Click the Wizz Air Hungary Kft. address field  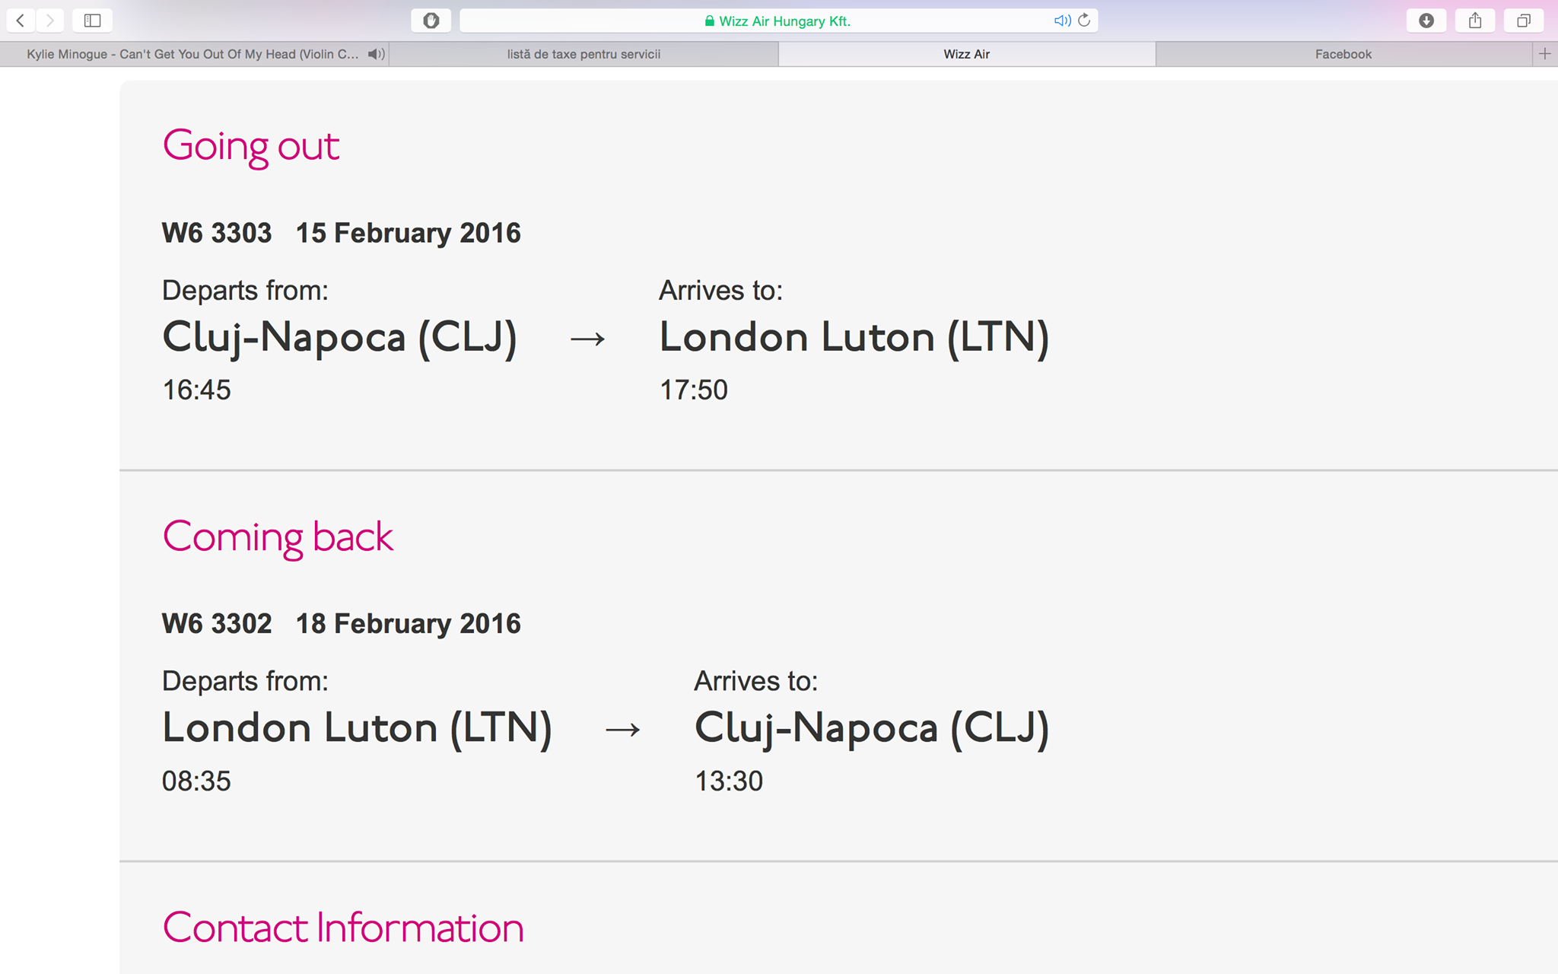pos(779,21)
